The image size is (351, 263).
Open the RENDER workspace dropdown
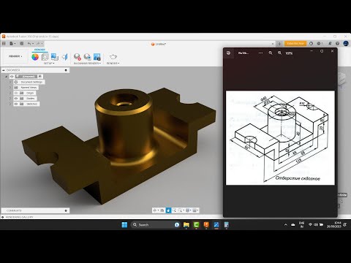coord(15,56)
